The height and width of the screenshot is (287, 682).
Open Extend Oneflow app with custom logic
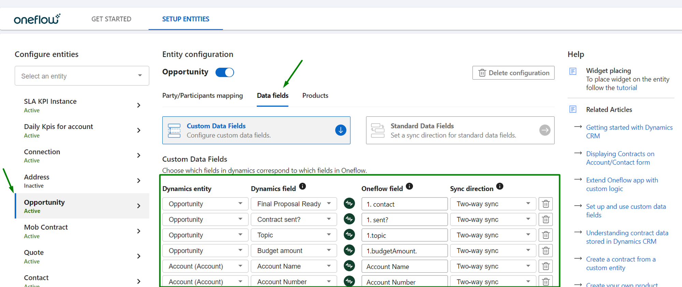[x=622, y=184]
